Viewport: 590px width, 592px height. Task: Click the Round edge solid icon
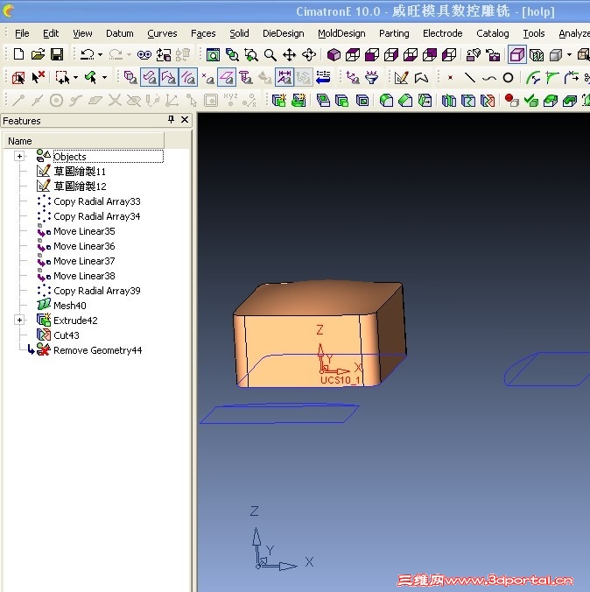pyautogui.click(x=386, y=101)
